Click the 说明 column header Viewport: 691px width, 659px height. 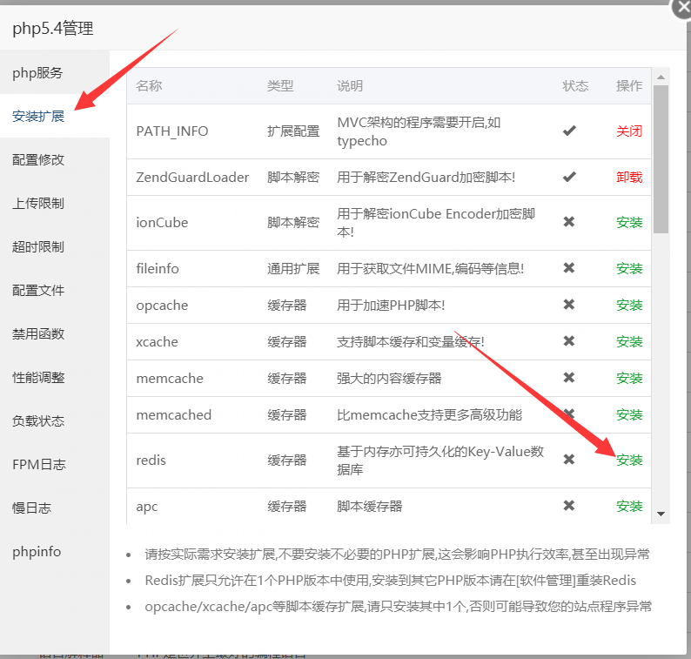350,85
